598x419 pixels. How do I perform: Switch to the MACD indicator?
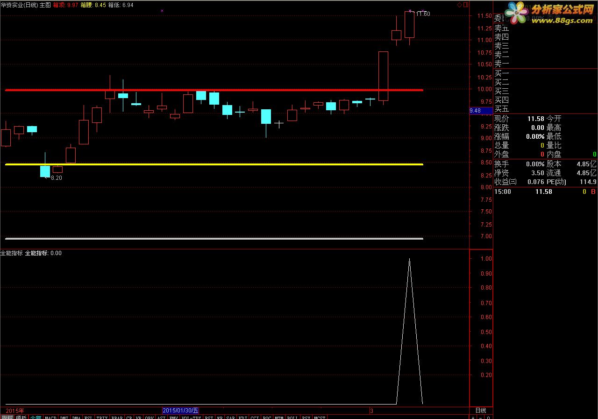coord(50,417)
